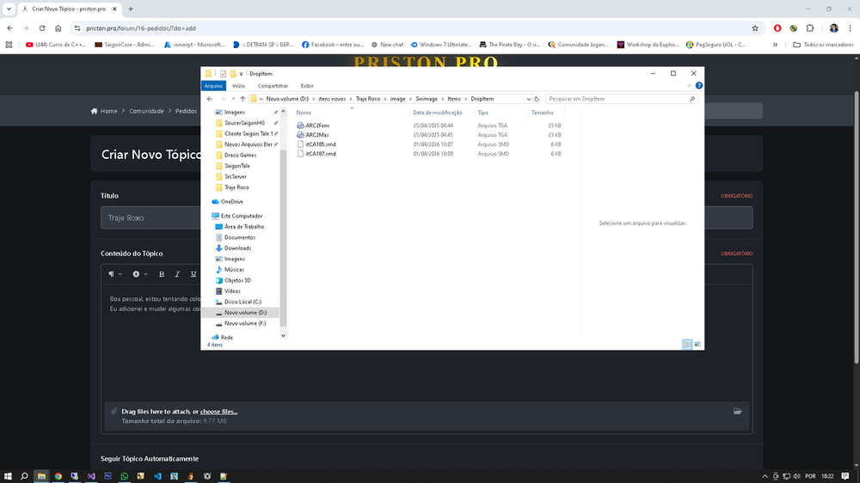Open the Arquivo ribbon tab
Screen dimensions: 860x483
(x=213, y=86)
